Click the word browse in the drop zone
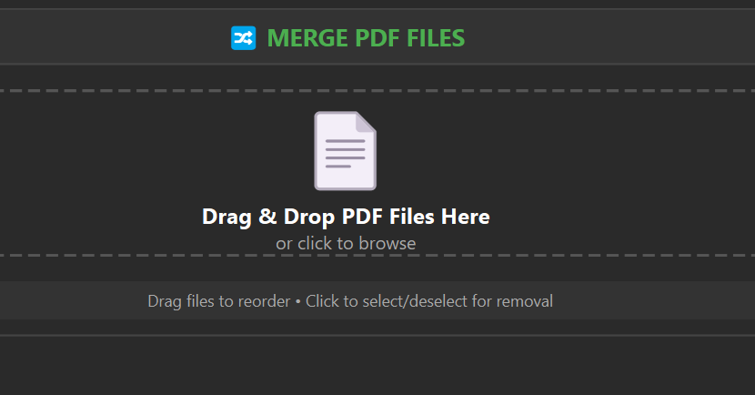Screen dimensions: 755x395 (388, 243)
